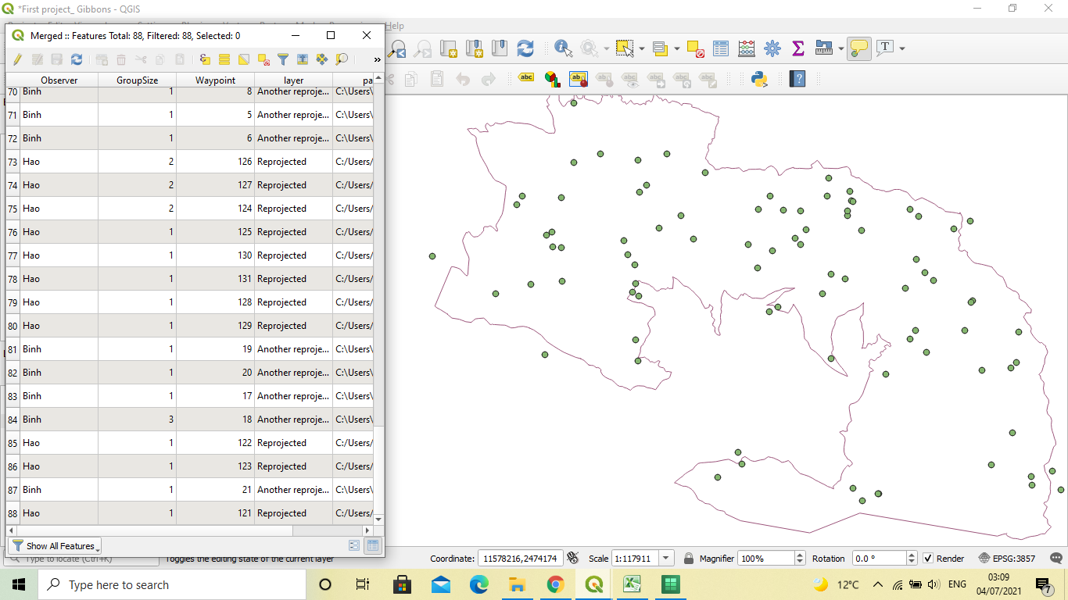This screenshot has width=1068, height=600.
Task: Click the Coordinate input field
Action: point(519,559)
